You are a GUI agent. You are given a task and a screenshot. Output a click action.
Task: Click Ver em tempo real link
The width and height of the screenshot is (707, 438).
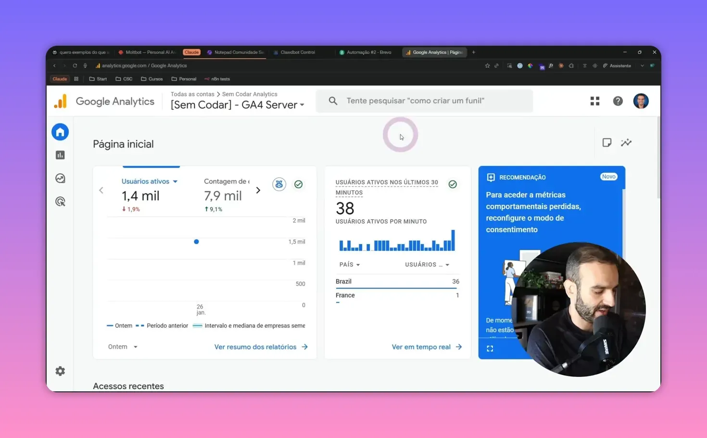coord(426,347)
